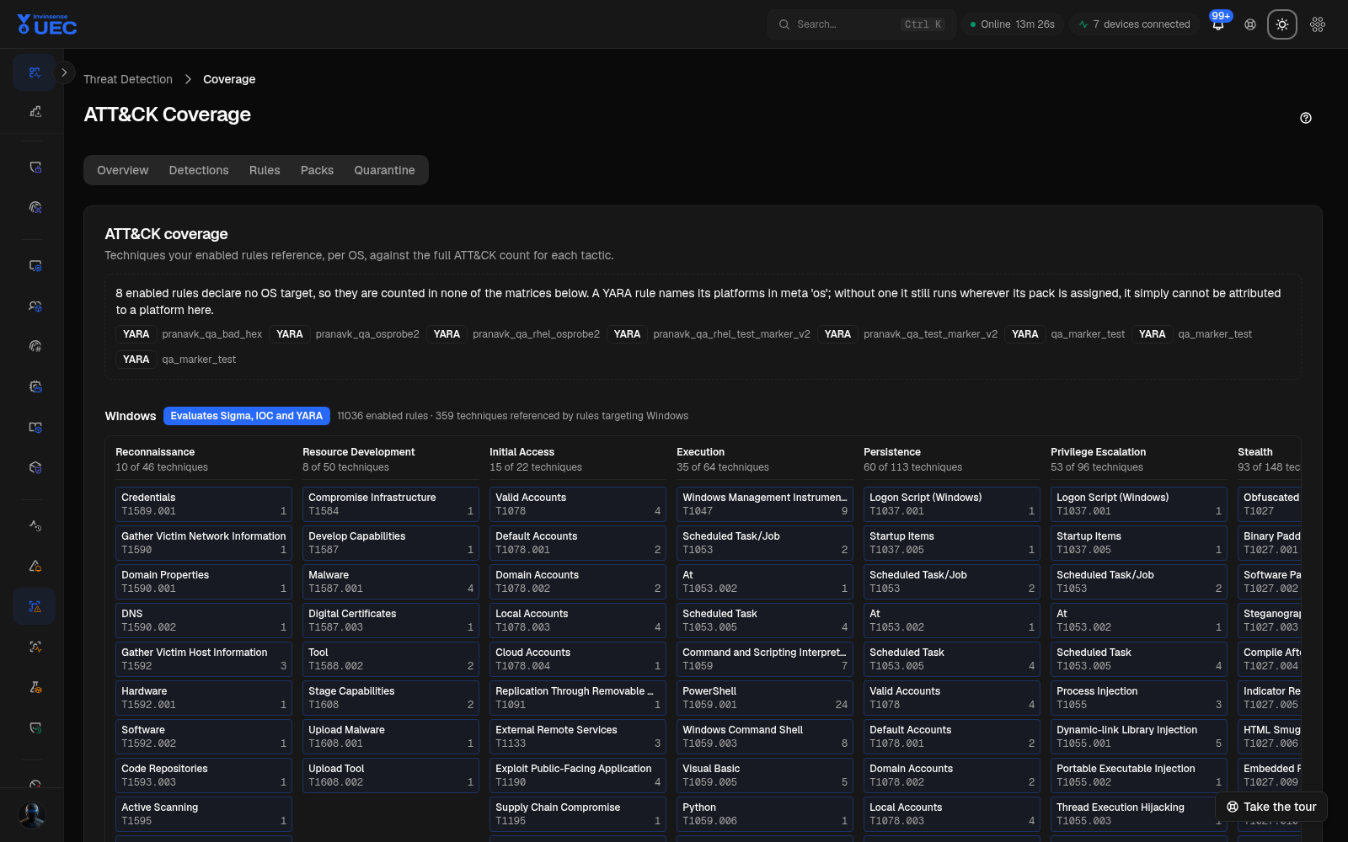Screen dimensions: 1348x842
Task: Open the user avatar profile
Action: pyautogui.click(x=32, y=815)
